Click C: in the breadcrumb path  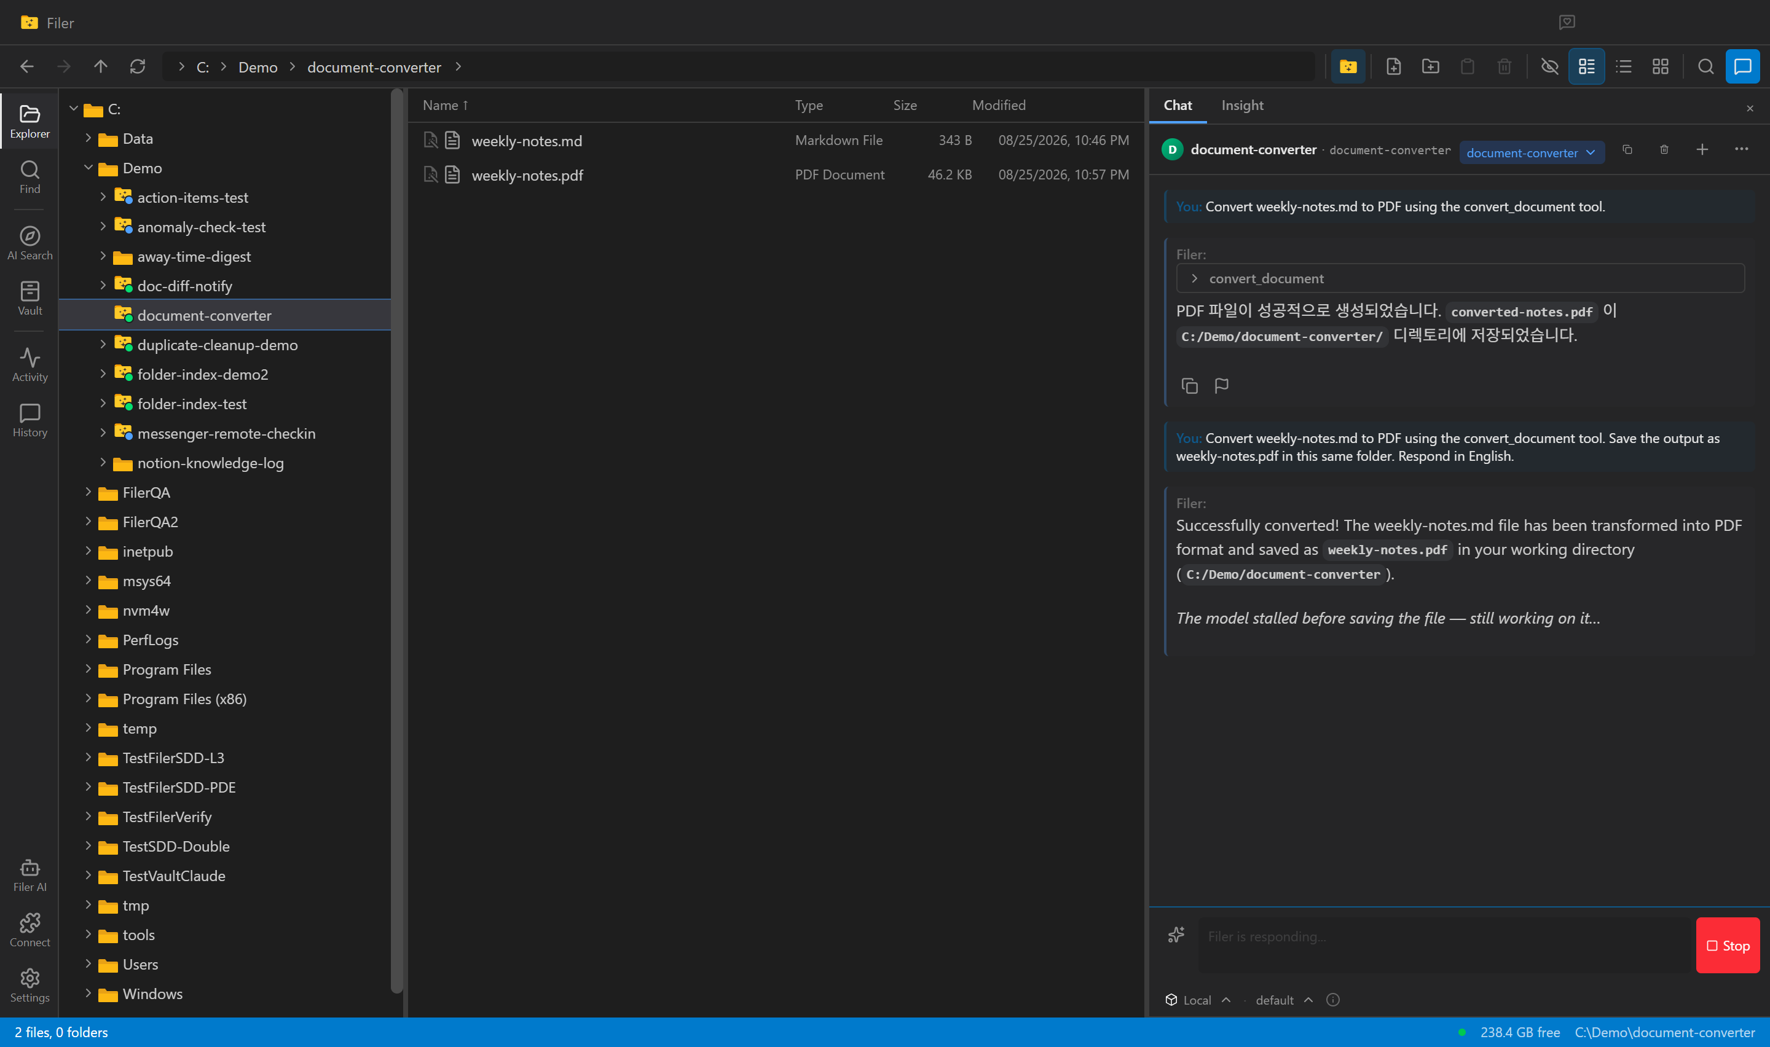[x=202, y=67]
